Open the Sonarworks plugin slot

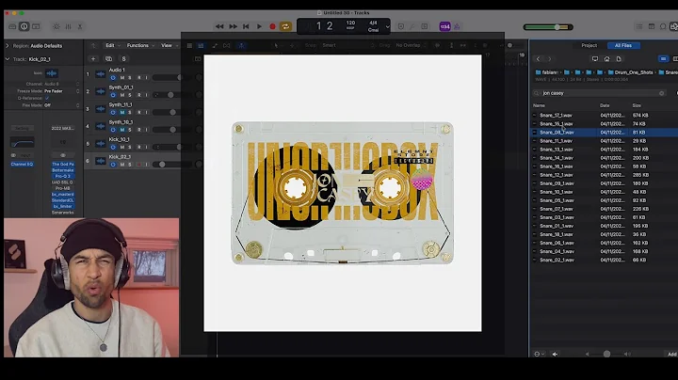tap(63, 213)
